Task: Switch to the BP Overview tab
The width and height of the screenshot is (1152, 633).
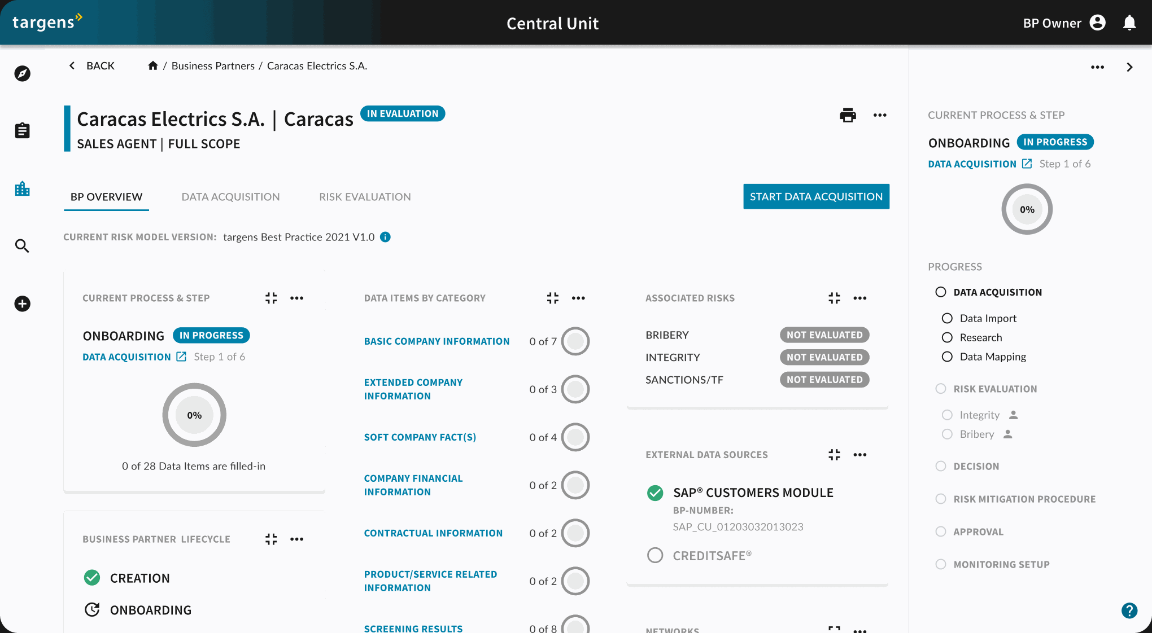Action: coord(106,197)
